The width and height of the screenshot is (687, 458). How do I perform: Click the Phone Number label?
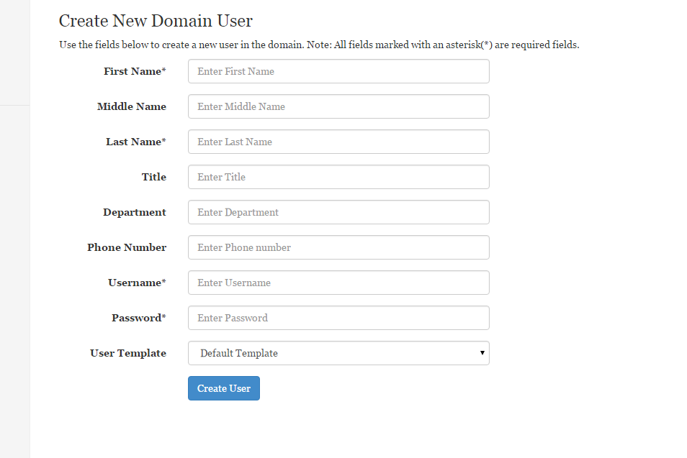coord(127,247)
